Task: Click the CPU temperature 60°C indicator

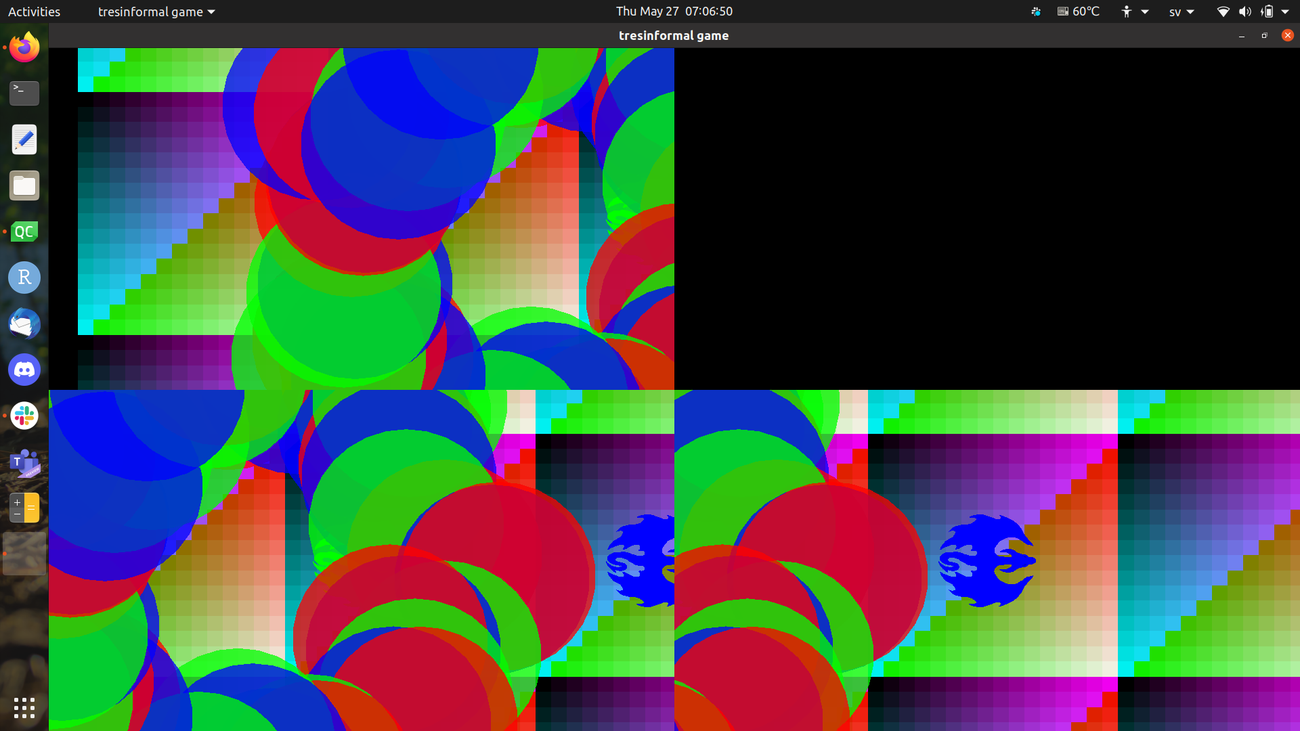Action: click(x=1079, y=12)
